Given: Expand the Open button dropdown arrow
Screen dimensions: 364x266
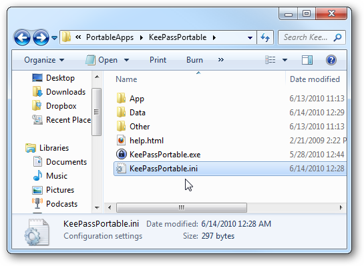Looking at the screenshot, I should click(126, 60).
